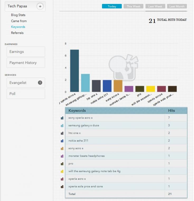Open the Evangelist service
Image resolution: width=194 pixels, height=201 pixels.
pyautogui.click(x=26, y=83)
